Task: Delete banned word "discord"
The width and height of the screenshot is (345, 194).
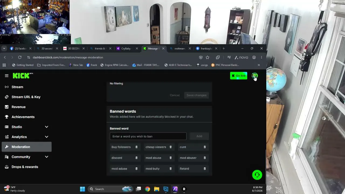Action: [136, 158]
